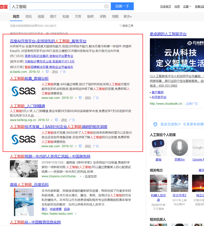Click 评价 beside ai.baidu.com result
The height and width of the screenshot is (226, 204).
pyautogui.click(x=55, y=72)
